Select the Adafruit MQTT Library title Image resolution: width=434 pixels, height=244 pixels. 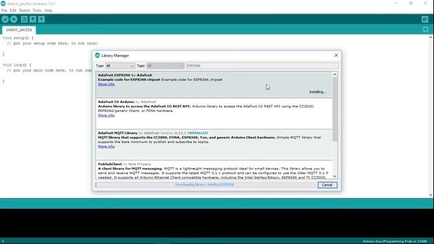point(117,133)
